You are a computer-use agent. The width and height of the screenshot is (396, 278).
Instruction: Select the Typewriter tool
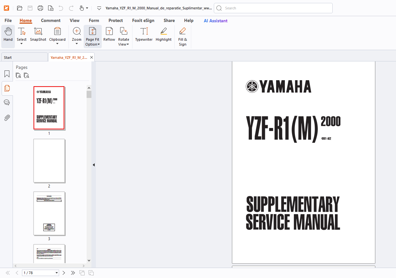(144, 35)
